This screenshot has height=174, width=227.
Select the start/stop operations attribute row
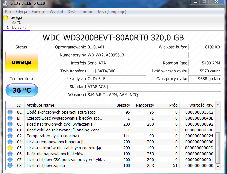[x=110, y=112]
